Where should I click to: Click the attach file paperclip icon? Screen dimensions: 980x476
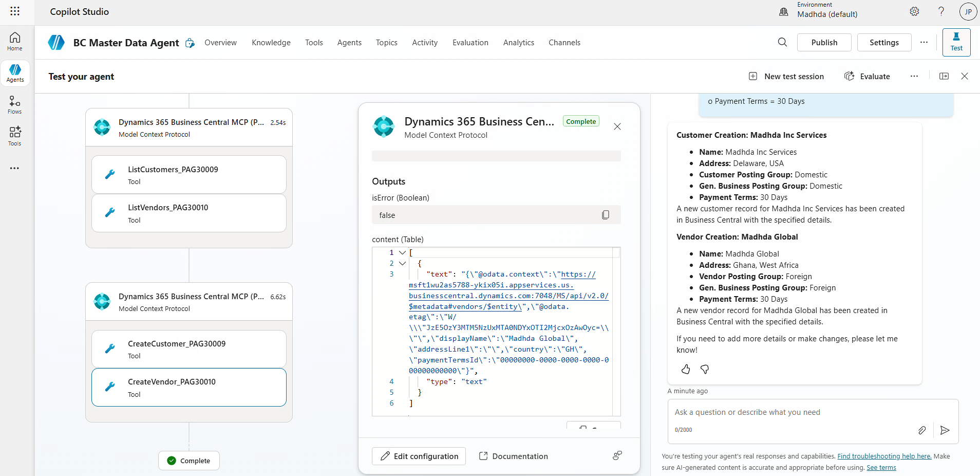(922, 430)
